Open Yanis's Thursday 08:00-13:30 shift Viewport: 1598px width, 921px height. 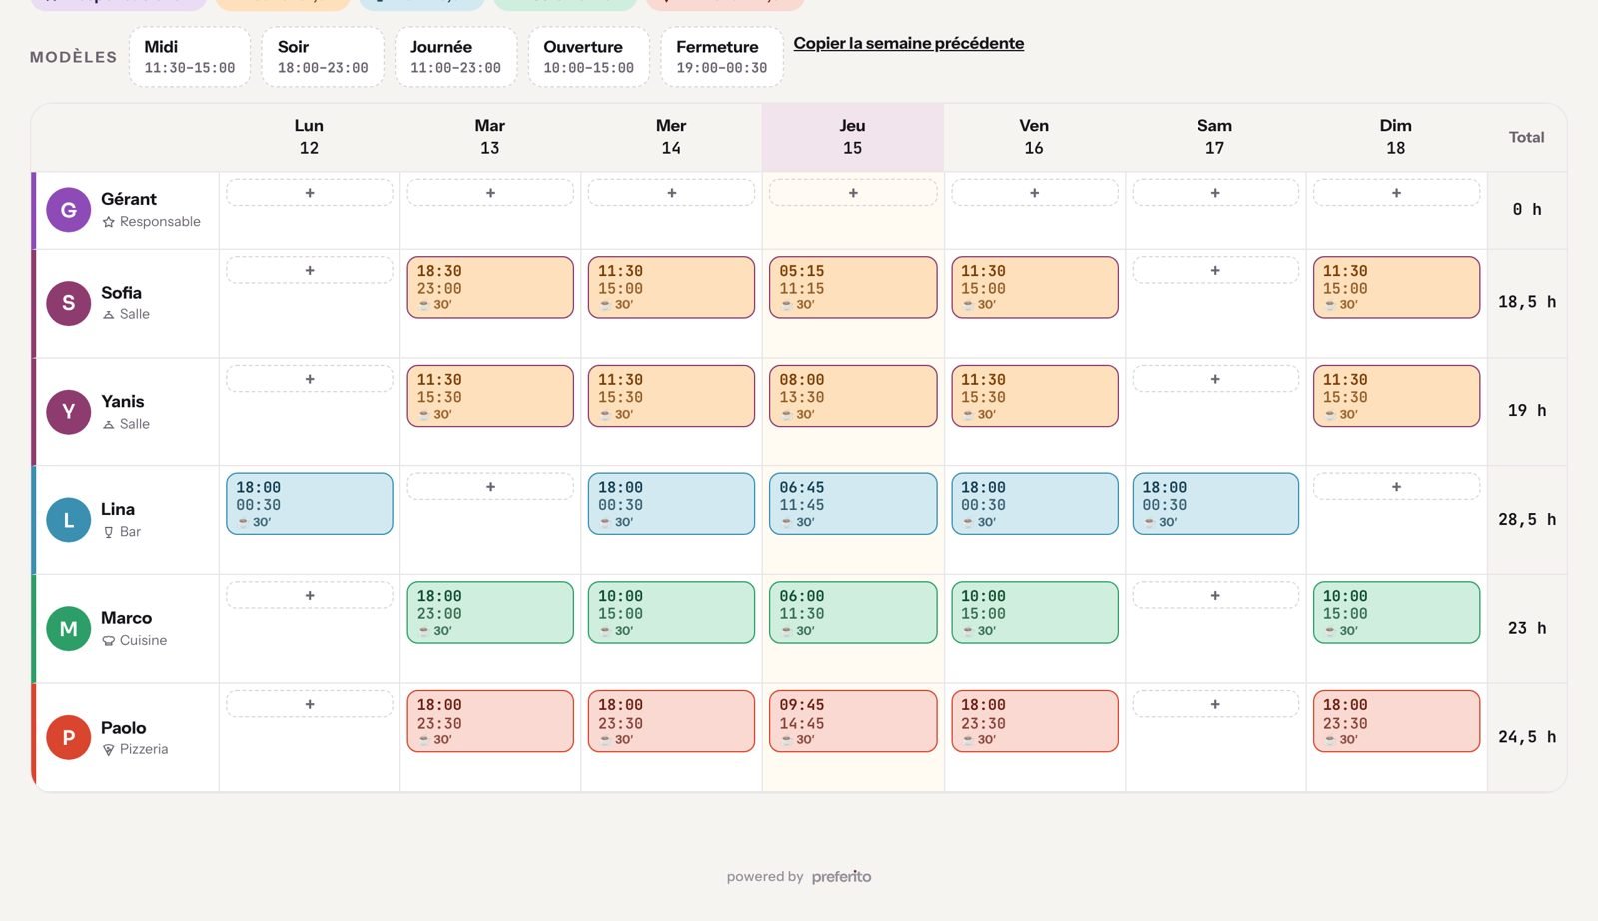click(x=853, y=396)
